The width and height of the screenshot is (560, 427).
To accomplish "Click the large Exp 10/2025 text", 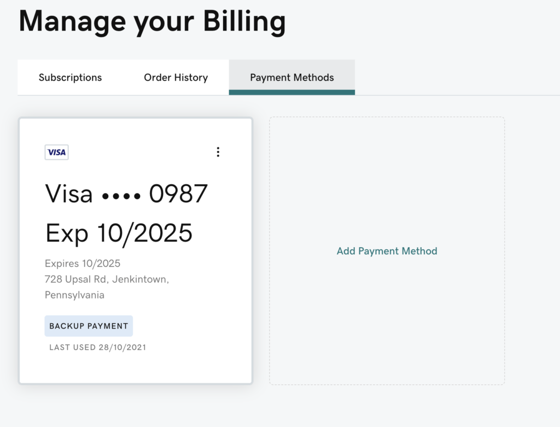I will (x=119, y=233).
